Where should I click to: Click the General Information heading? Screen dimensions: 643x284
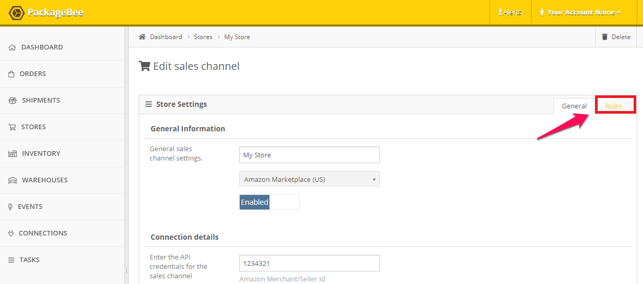188,129
